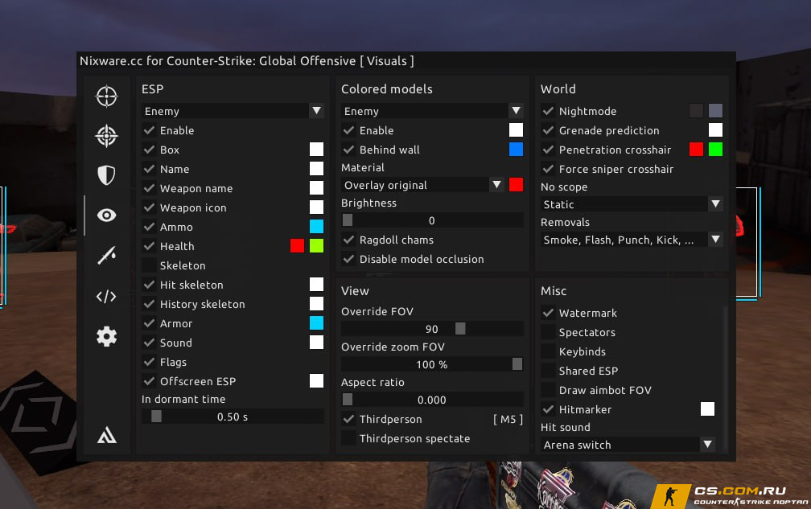The image size is (811, 509).
Task: Click the Thirdperson M5 keybind
Action: [x=508, y=419]
